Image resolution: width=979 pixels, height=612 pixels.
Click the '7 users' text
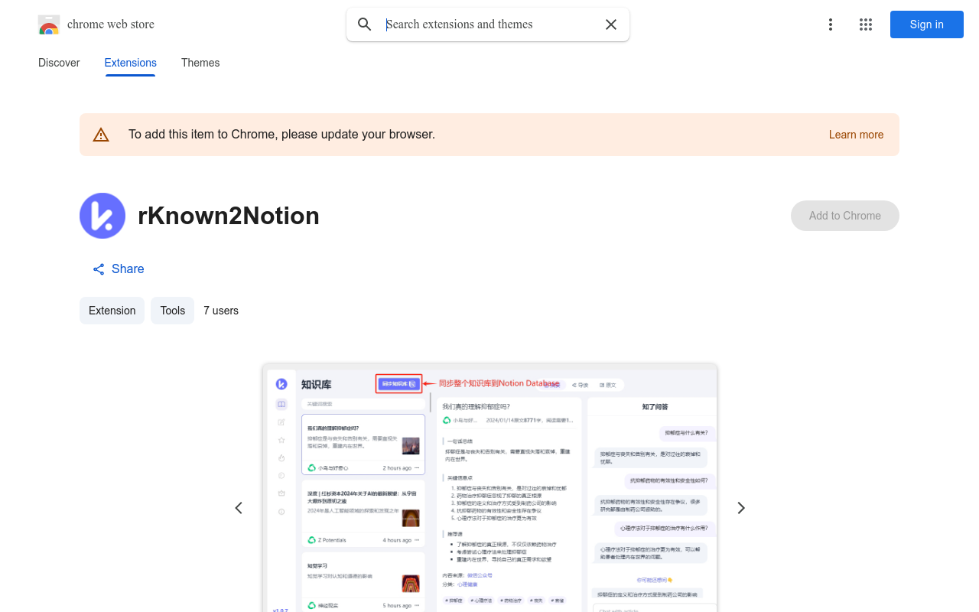point(221,311)
